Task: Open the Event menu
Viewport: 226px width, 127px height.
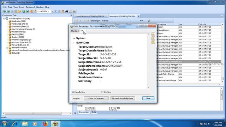Action: click(x=22, y=7)
